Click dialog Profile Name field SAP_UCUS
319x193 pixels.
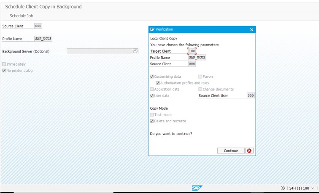197,57
